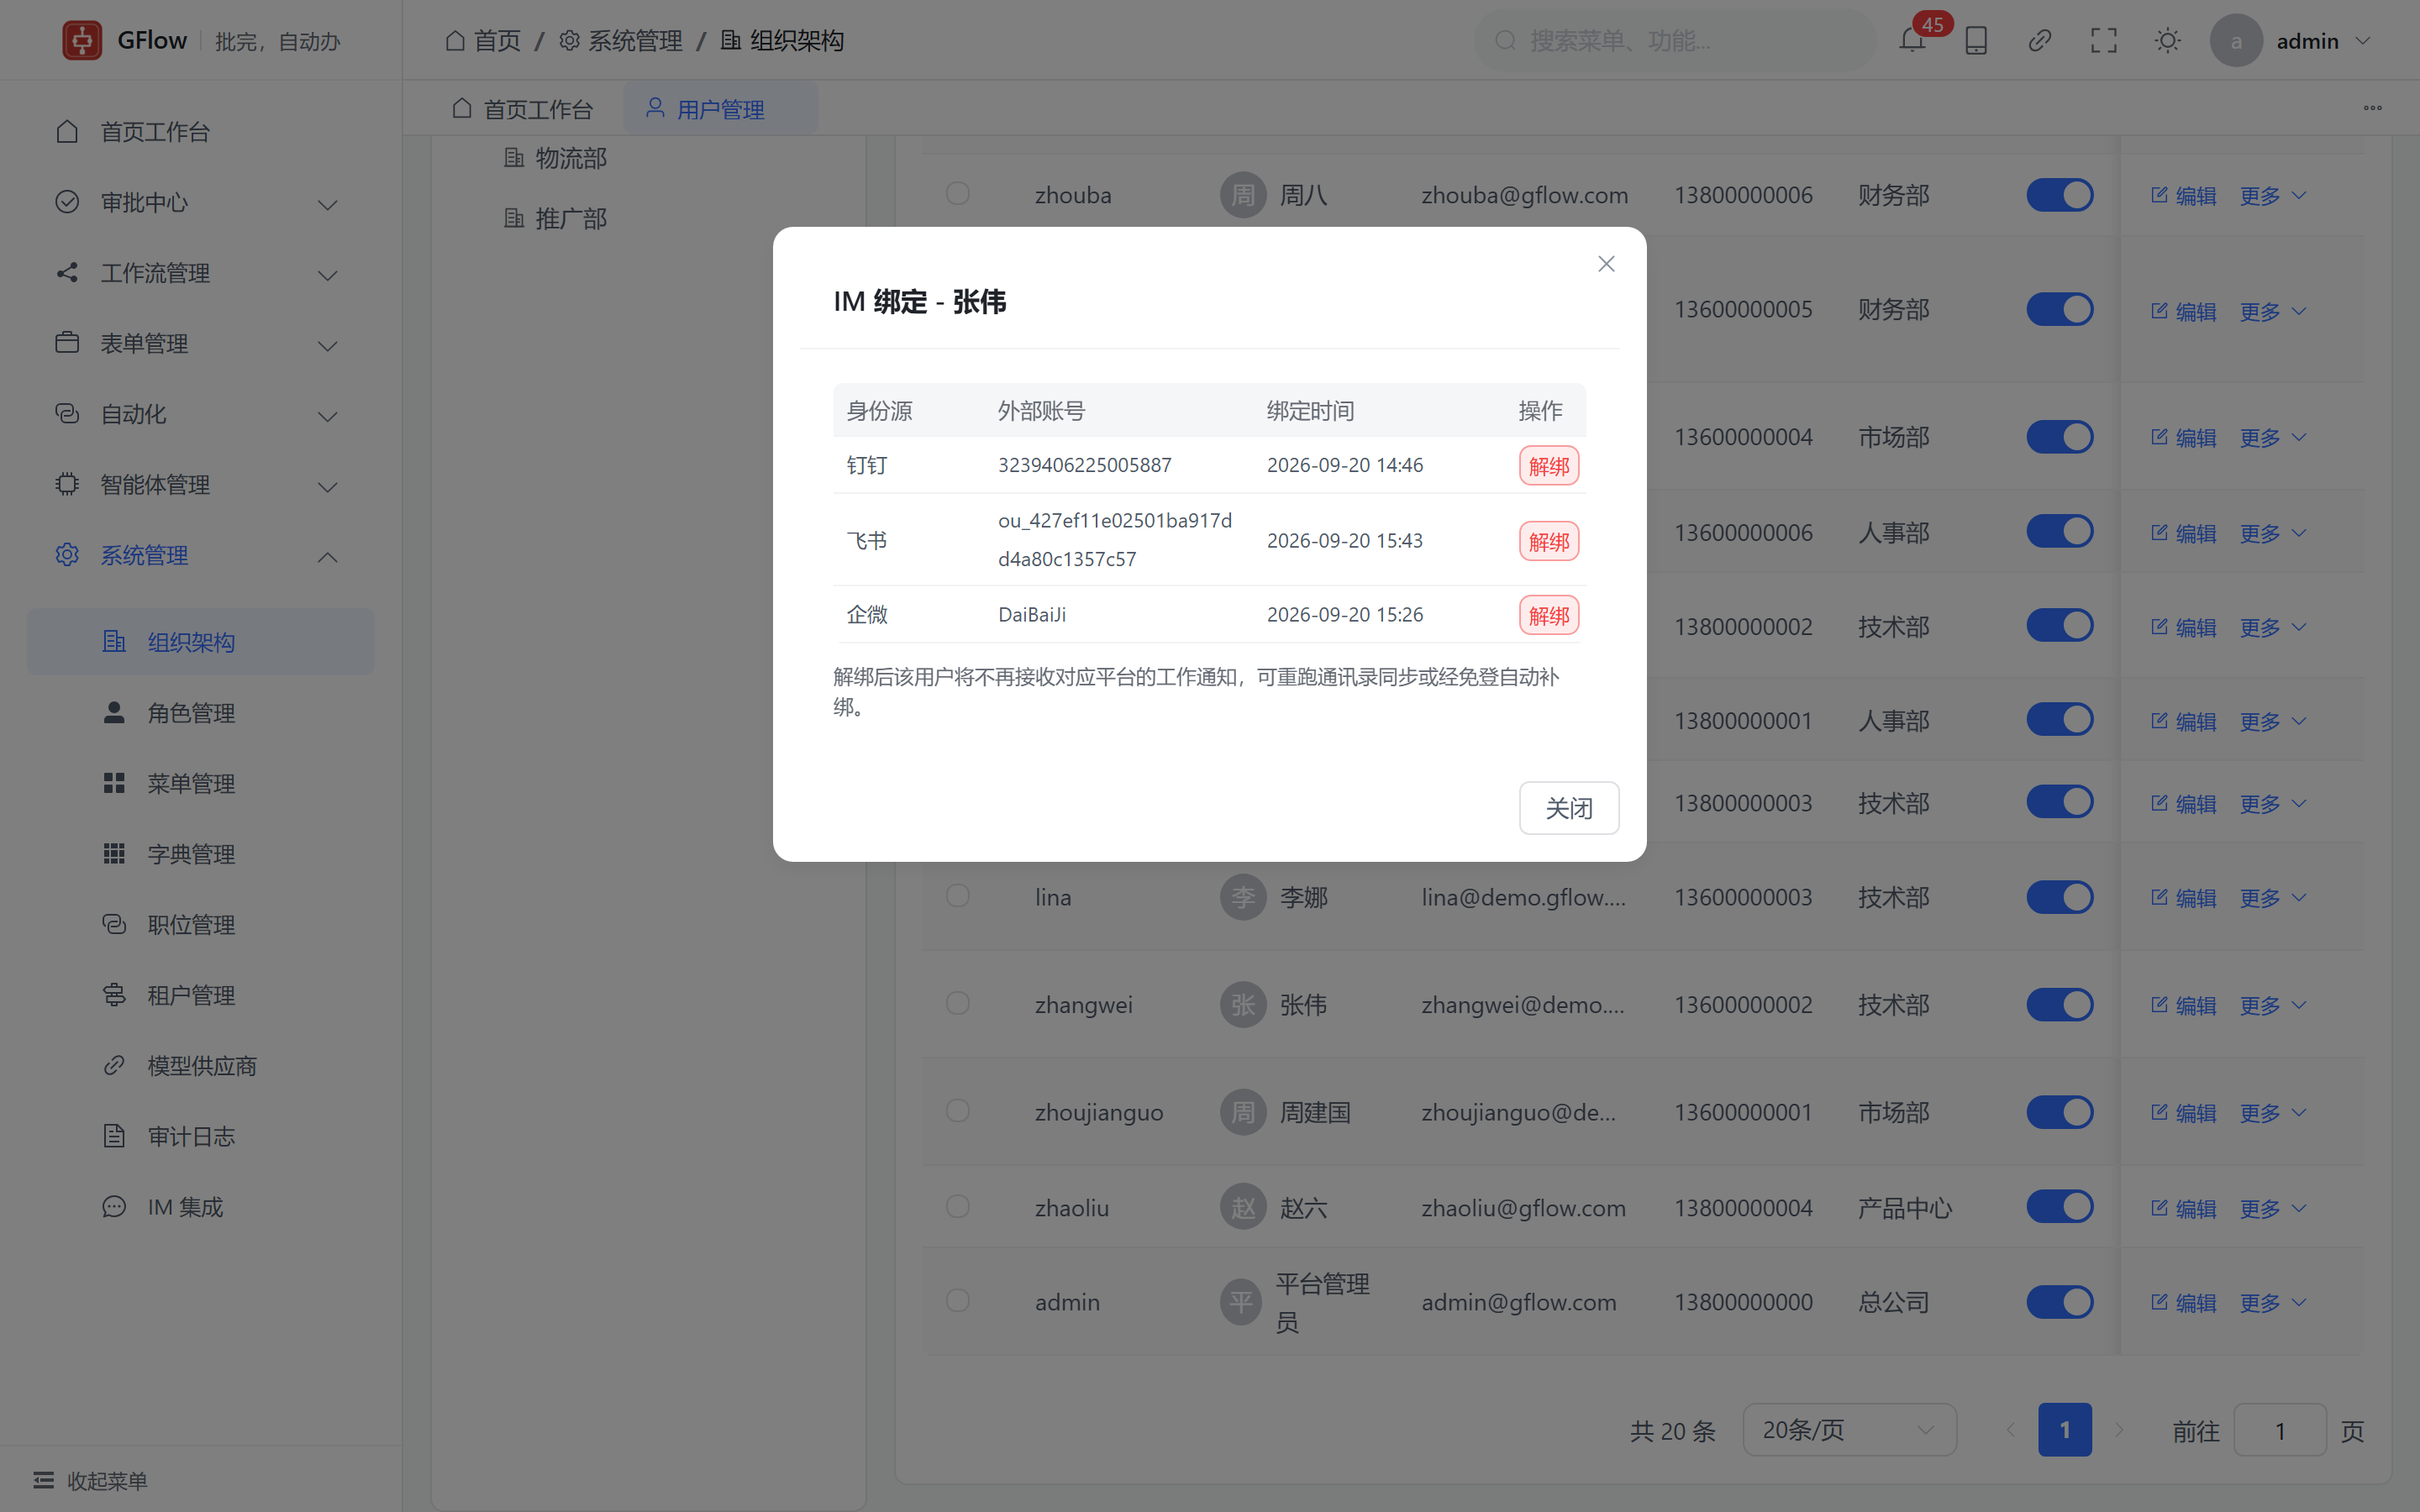Unbind the 飞书 account
The width and height of the screenshot is (2420, 1512).
click(x=1549, y=541)
